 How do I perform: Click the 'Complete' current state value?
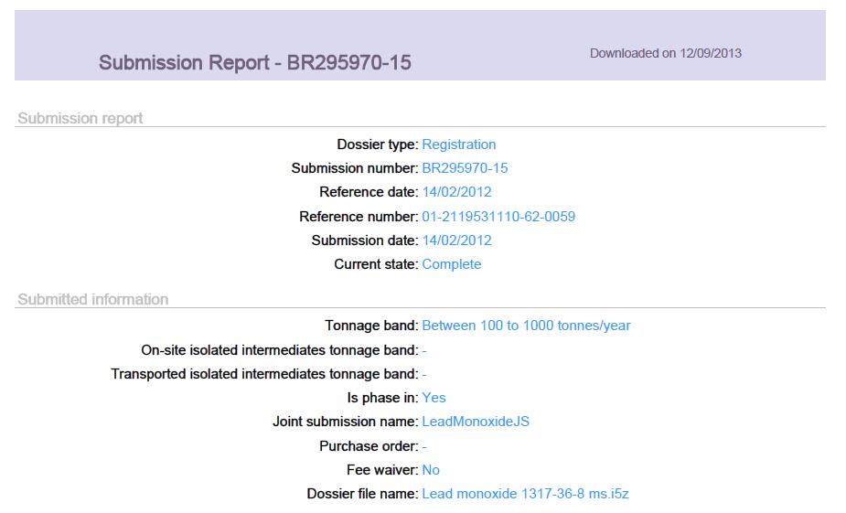[x=452, y=264]
